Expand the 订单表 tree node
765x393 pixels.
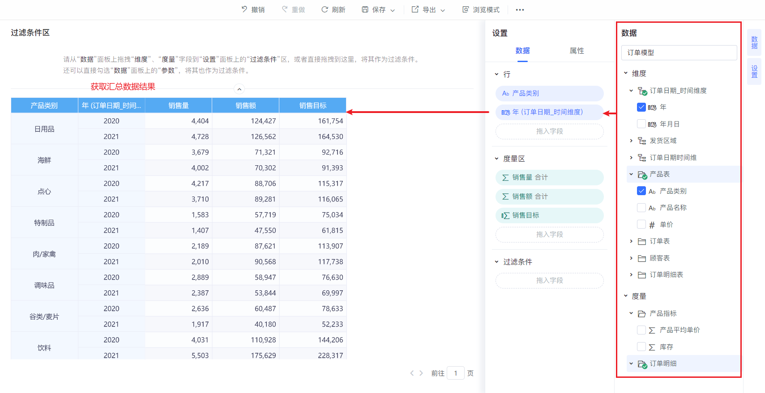[631, 241]
